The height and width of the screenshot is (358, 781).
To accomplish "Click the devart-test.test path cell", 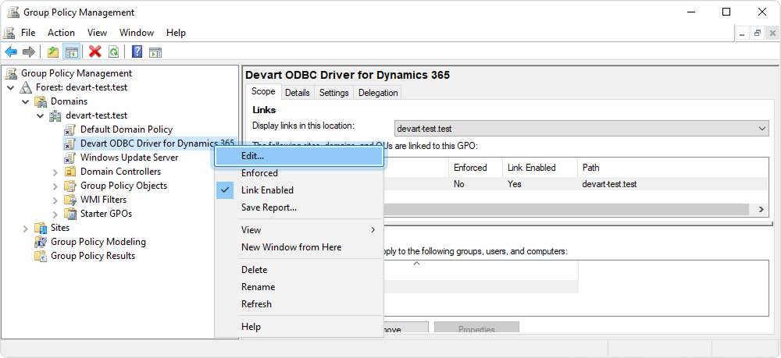I will pyautogui.click(x=609, y=184).
